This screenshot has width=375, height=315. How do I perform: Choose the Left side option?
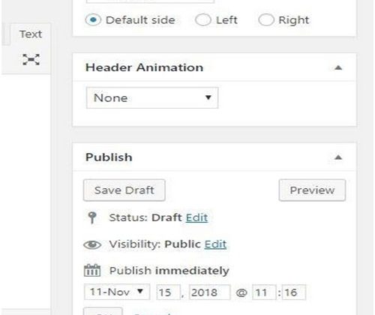pyautogui.click(x=202, y=20)
